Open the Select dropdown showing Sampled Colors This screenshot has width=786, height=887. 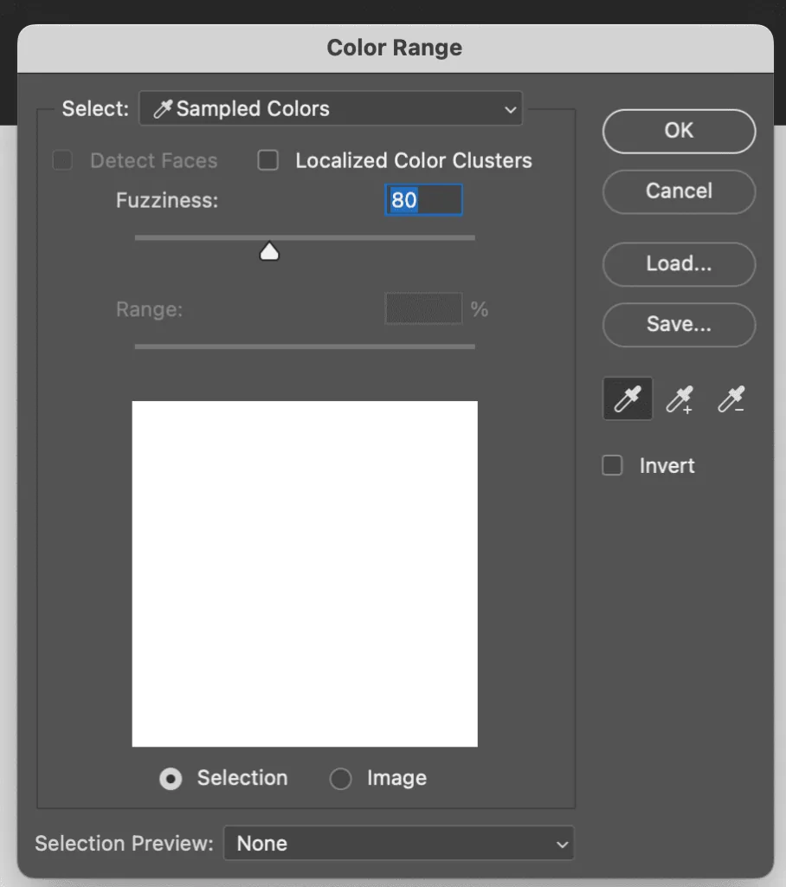[331, 108]
